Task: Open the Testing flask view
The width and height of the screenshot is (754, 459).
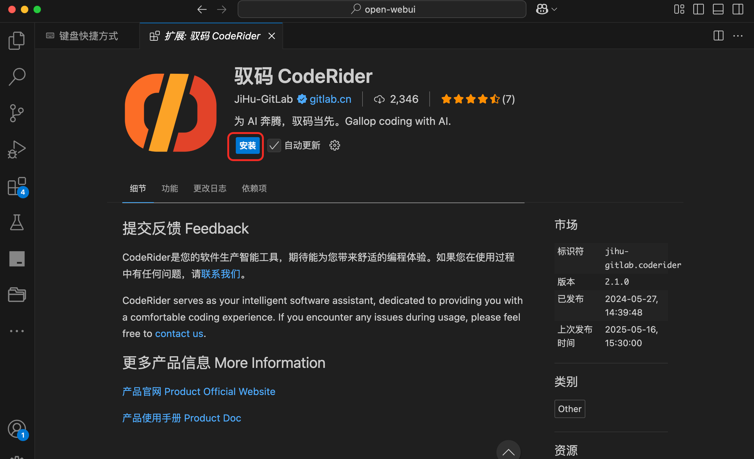Action: tap(17, 223)
